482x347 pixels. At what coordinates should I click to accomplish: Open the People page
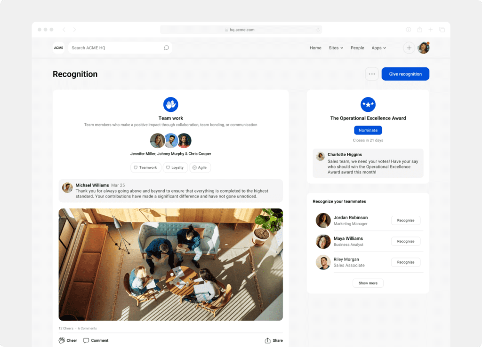(x=357, y=48)
